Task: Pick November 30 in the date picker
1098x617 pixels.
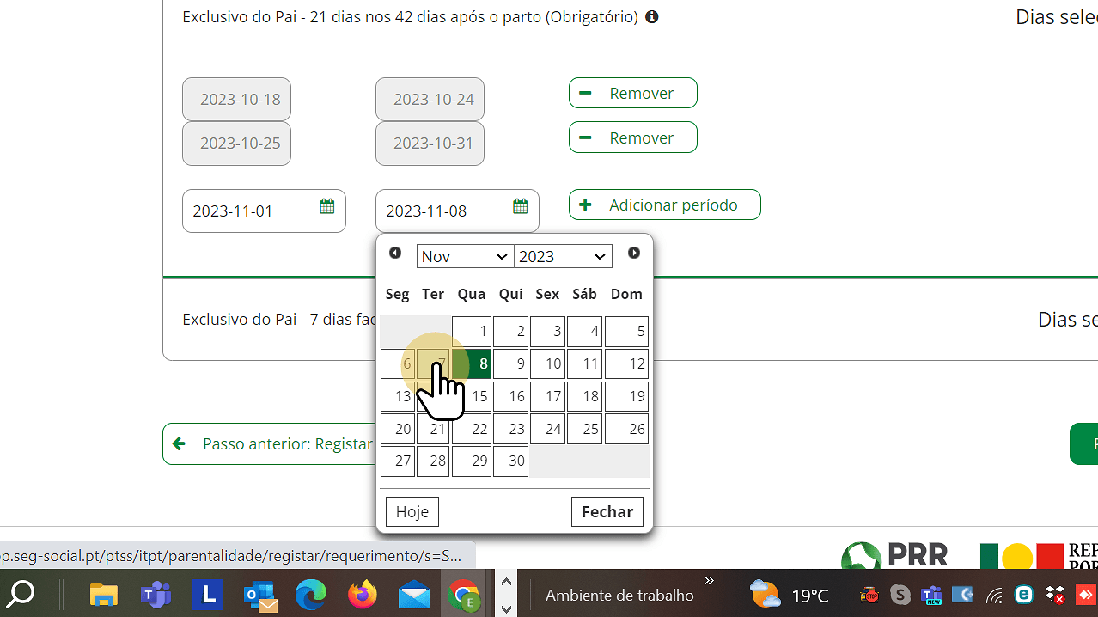Action: pos(510,461)
